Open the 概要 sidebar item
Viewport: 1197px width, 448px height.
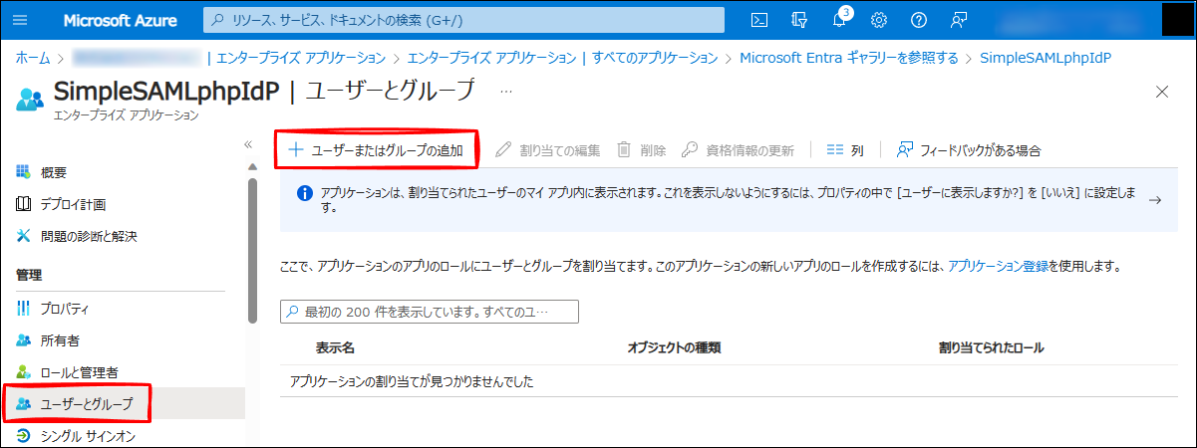click(x=54, y=173)
